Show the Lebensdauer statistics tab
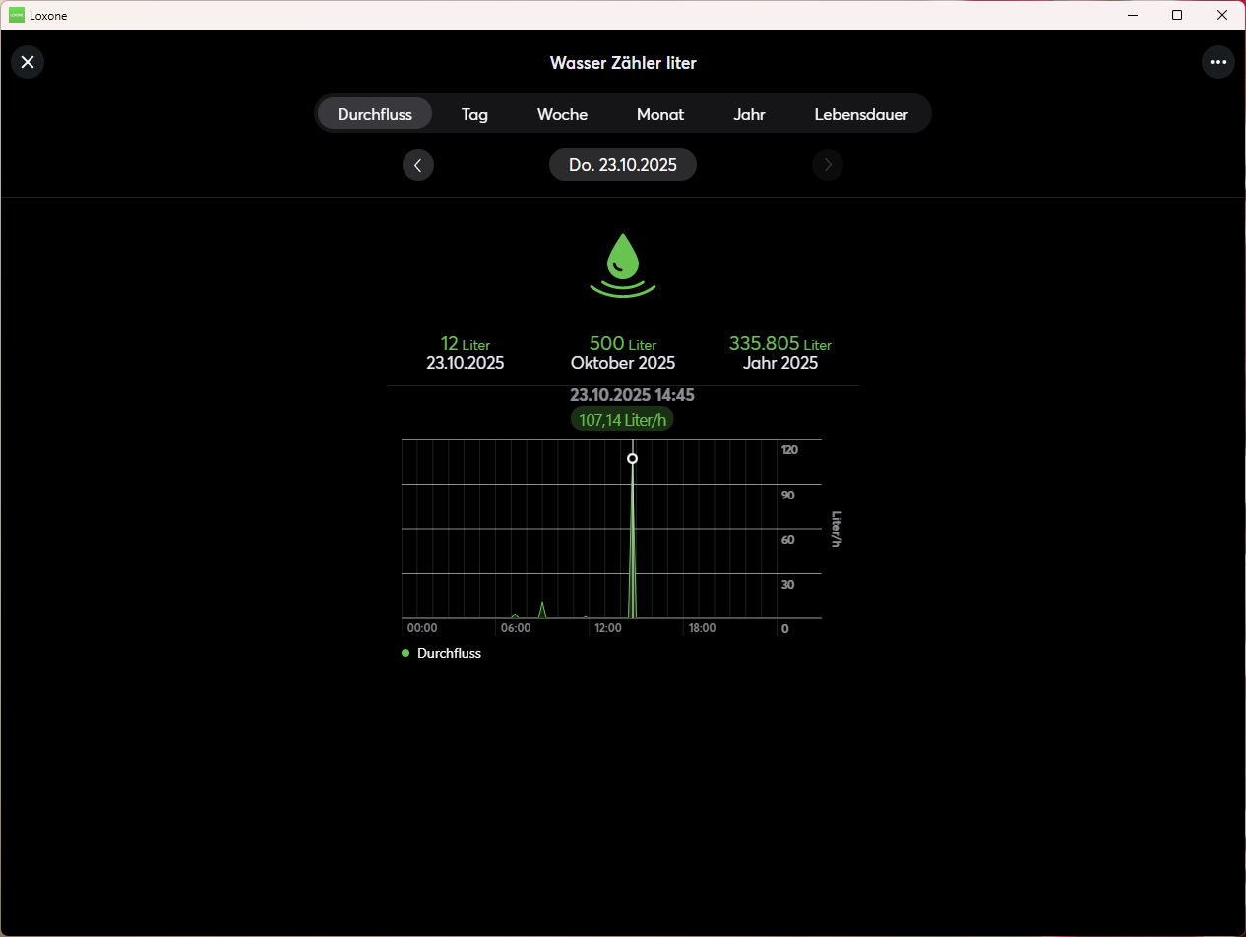 click(861, 114)
